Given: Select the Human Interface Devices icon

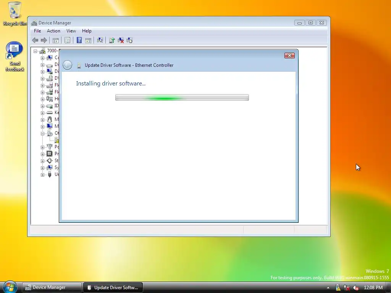Looking at the screenshot, I should [x=50, y=99].
